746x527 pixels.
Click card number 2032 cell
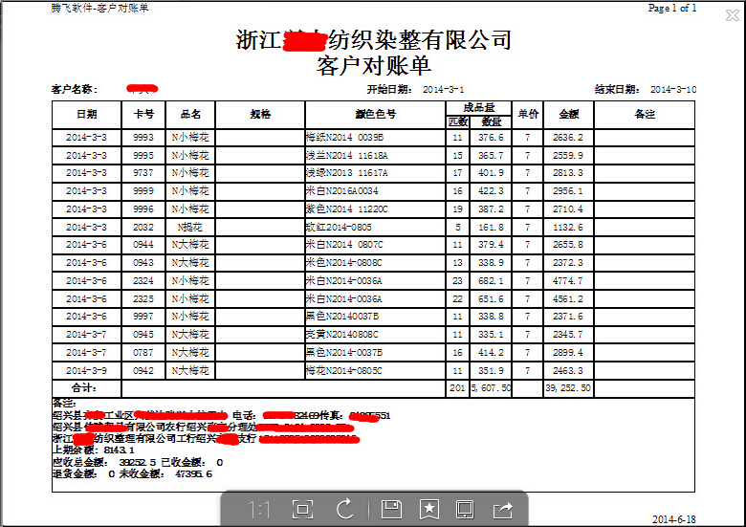coord(143,228)
